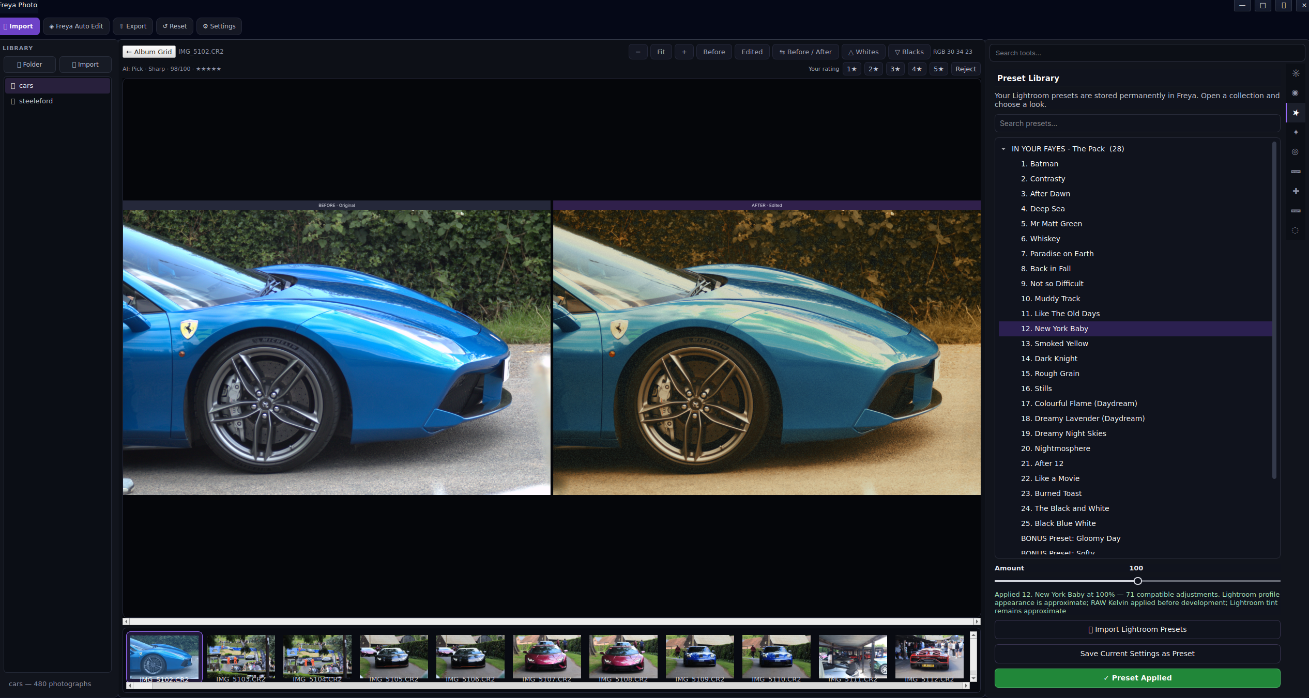Viewport: 1309px width, 698px height.
Task: Select the steeleford album in library
Action: (x=57, y=101)
